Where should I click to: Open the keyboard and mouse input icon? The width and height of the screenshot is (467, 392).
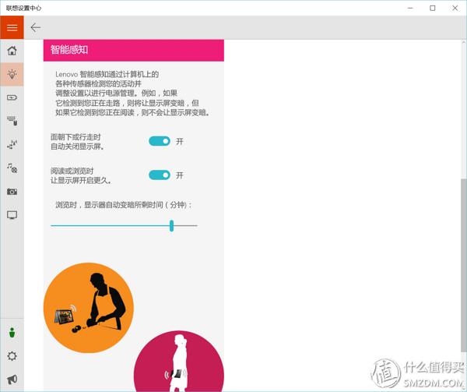12,121
